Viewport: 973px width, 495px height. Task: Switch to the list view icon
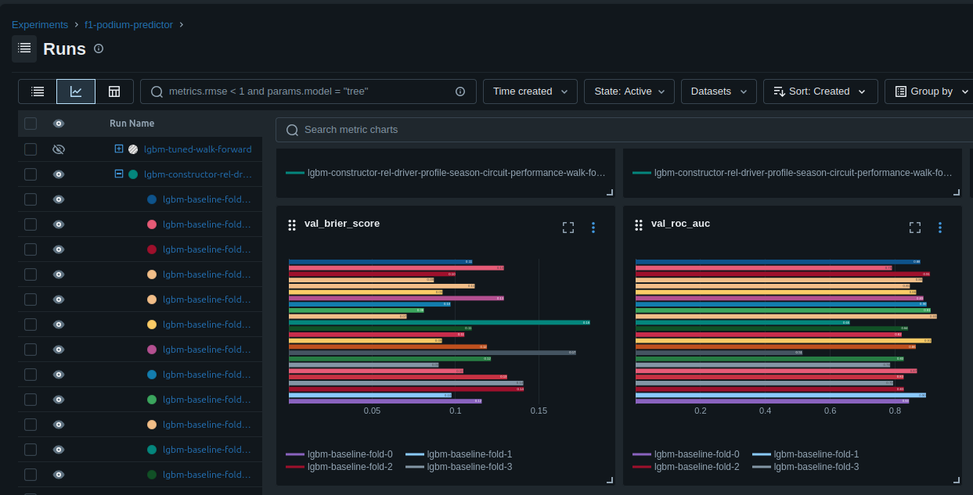click(x=38, y=91)
